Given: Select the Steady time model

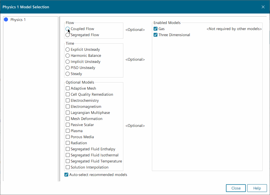Looking at the screenshot, I should (x=68, y=74).
